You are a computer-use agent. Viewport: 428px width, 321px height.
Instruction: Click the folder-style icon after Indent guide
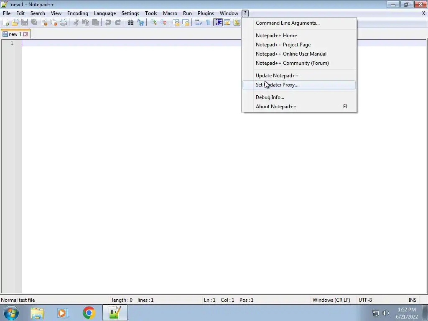[x=227, y=23]
